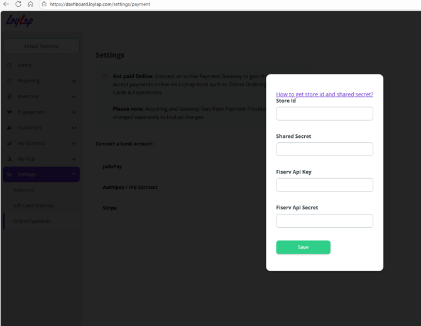This screenshot has height=326, width=421.
Task: Reload the page with browser refresh icon
Action: click(x=18, y=4)
